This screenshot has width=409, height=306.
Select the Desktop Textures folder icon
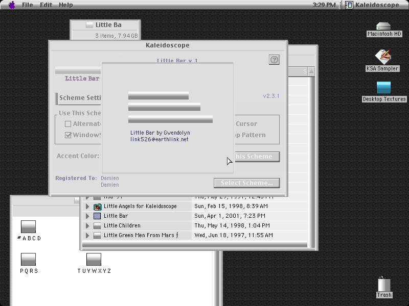(x=384, y=88)
